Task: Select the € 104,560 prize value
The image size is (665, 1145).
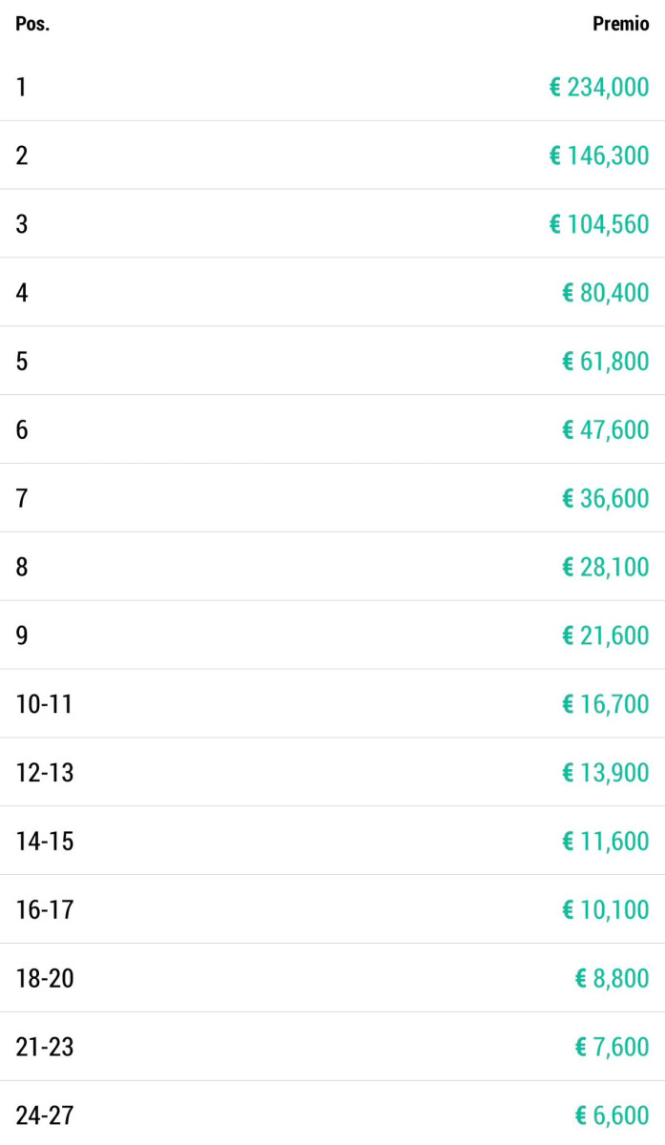Action: (599, 225)
